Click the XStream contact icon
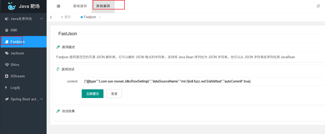This screenshot has height=134, width=325. pos(7,76)
